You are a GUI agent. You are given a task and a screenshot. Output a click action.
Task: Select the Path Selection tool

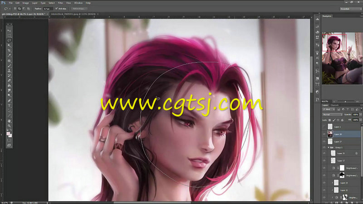coord(9,111)
